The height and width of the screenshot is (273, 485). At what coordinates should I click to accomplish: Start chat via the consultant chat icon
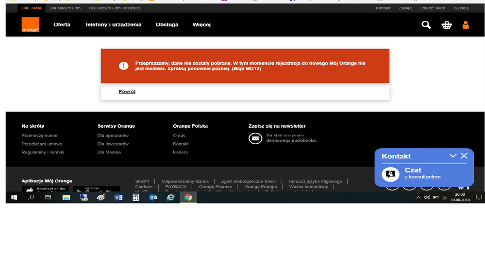(x=389, y=174)
